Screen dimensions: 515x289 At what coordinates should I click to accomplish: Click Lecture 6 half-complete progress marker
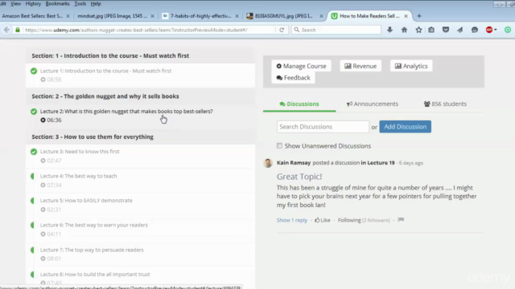[x=32, y=225]
